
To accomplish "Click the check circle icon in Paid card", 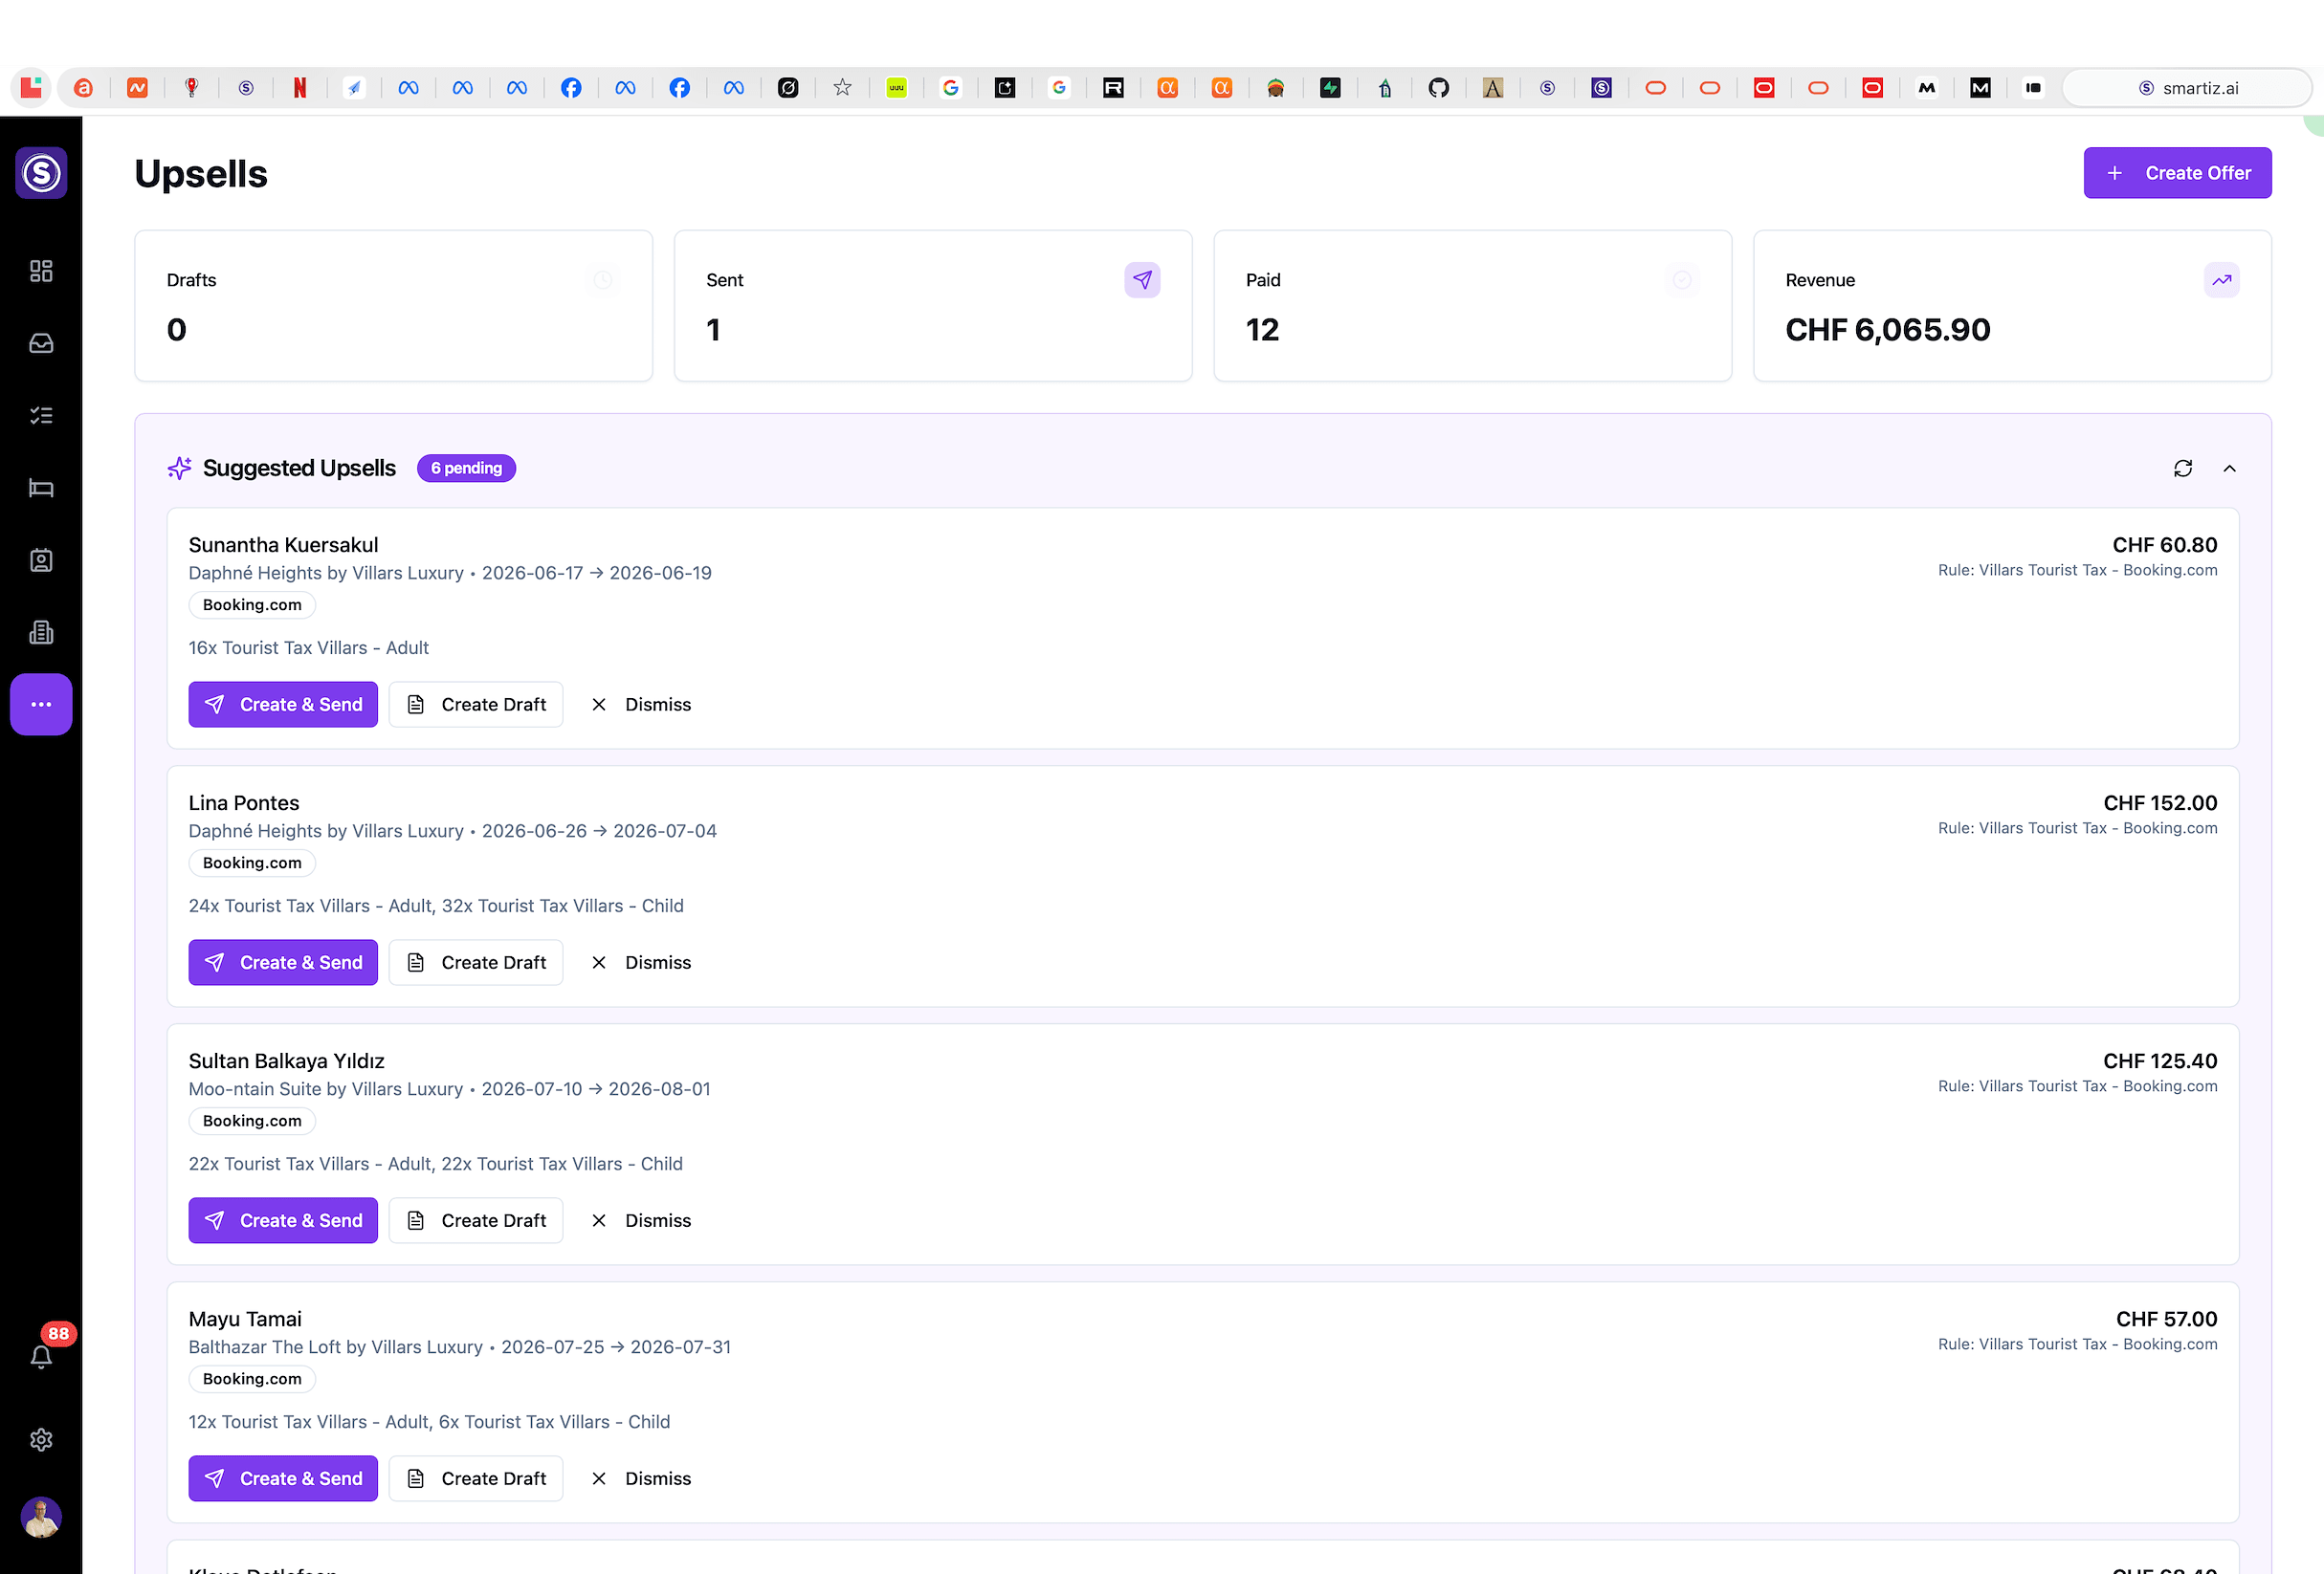I will 1682,280.
